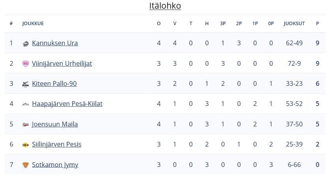The height and width of the screenshot is (178, 332).
Task: Click the JOUKKUE column header
Action: click(33, 24)
